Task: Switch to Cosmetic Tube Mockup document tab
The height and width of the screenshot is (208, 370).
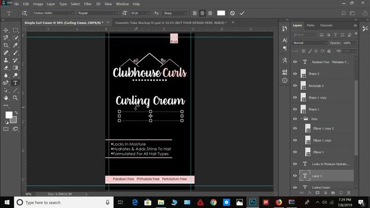Action: point(171,23)
